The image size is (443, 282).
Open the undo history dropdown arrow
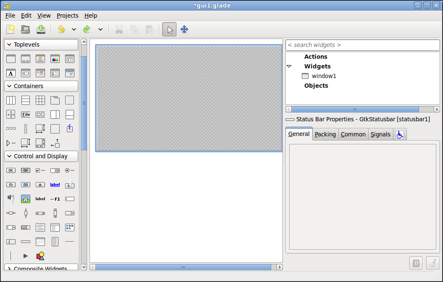coord(74,29)
